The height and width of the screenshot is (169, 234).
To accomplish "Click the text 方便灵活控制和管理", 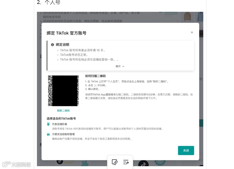I will click(x=63, y=134).
